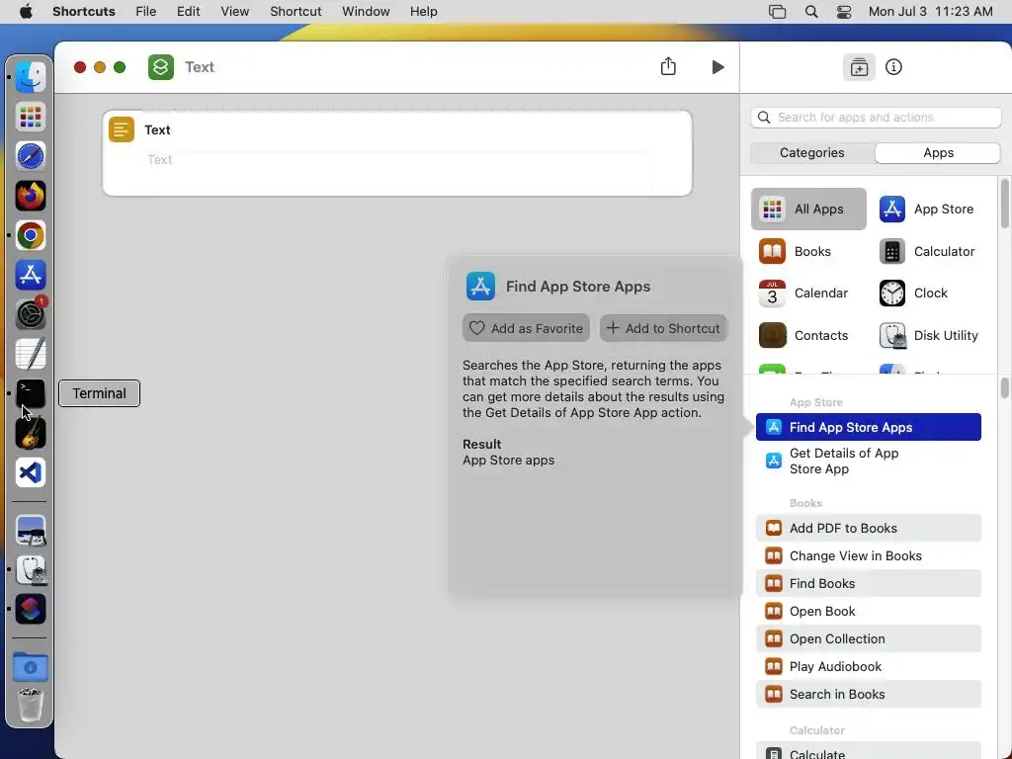
Task: Open the Apple menu
Action: [26, 12]
